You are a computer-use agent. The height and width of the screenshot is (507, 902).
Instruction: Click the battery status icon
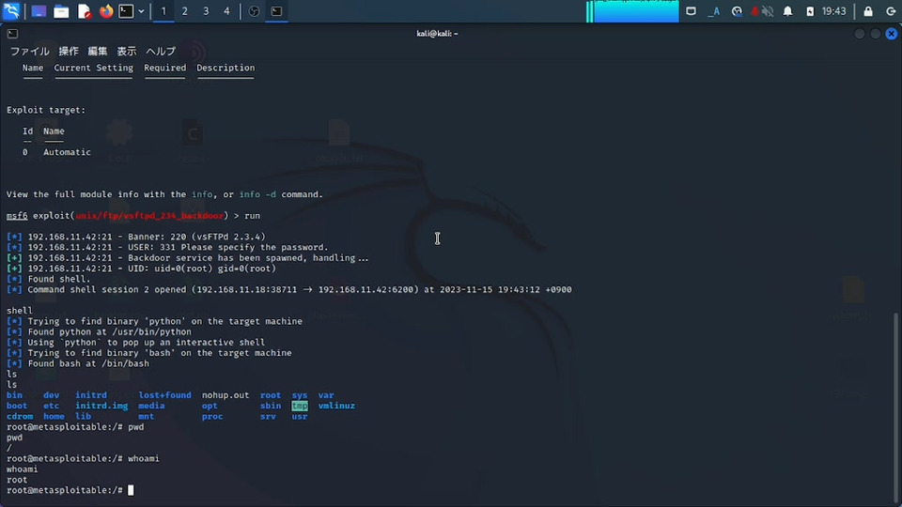coord(810,11)
